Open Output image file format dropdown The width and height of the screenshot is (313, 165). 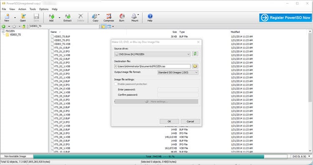click(x=178, y=72)
